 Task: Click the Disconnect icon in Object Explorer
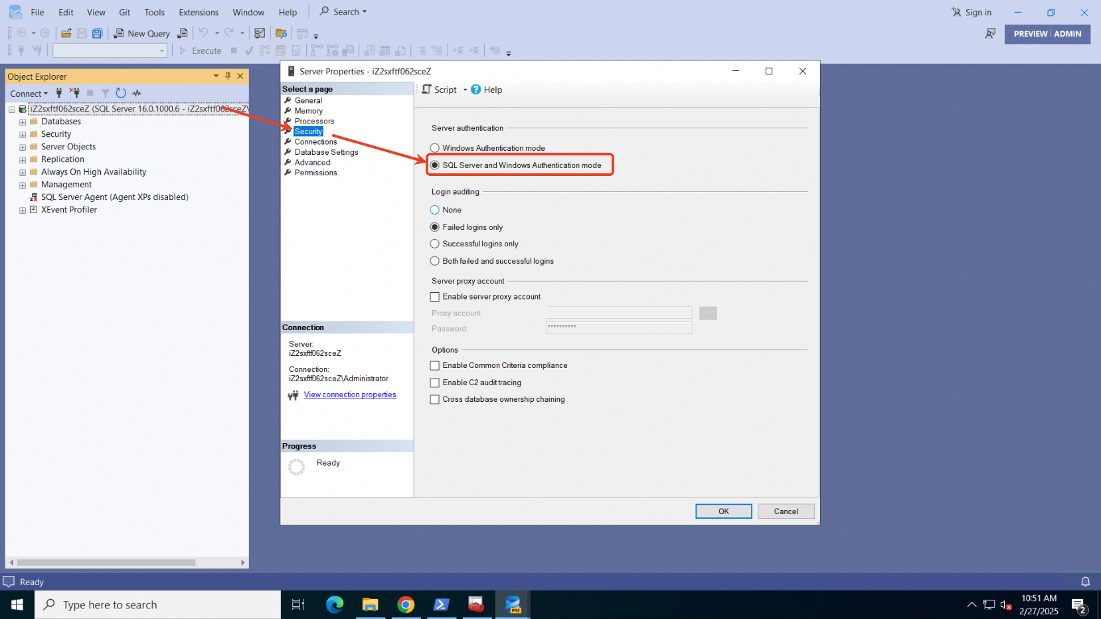point(74,93)
